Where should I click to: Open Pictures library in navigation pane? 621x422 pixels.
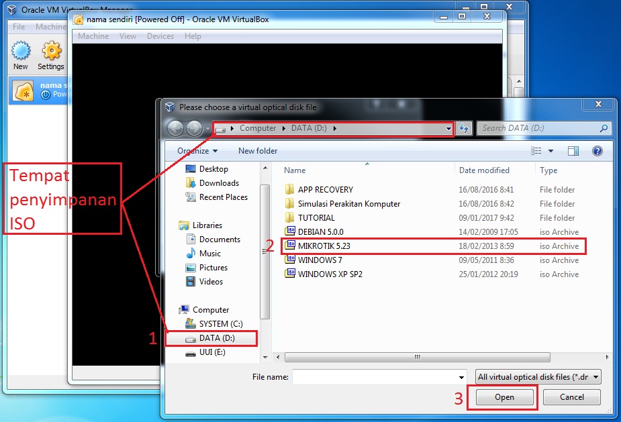213,268
